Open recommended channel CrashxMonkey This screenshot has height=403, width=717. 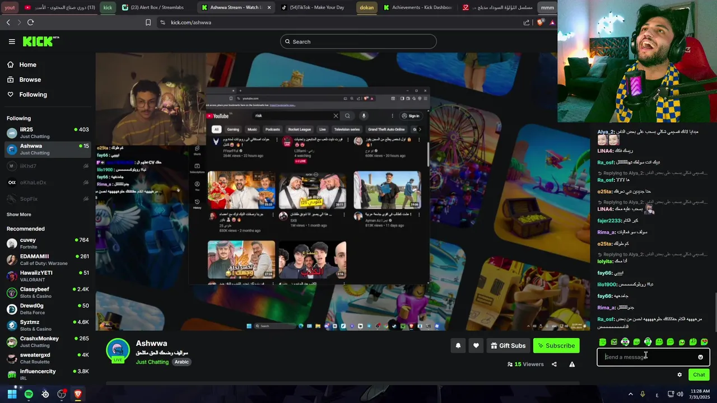pos(48,342)
